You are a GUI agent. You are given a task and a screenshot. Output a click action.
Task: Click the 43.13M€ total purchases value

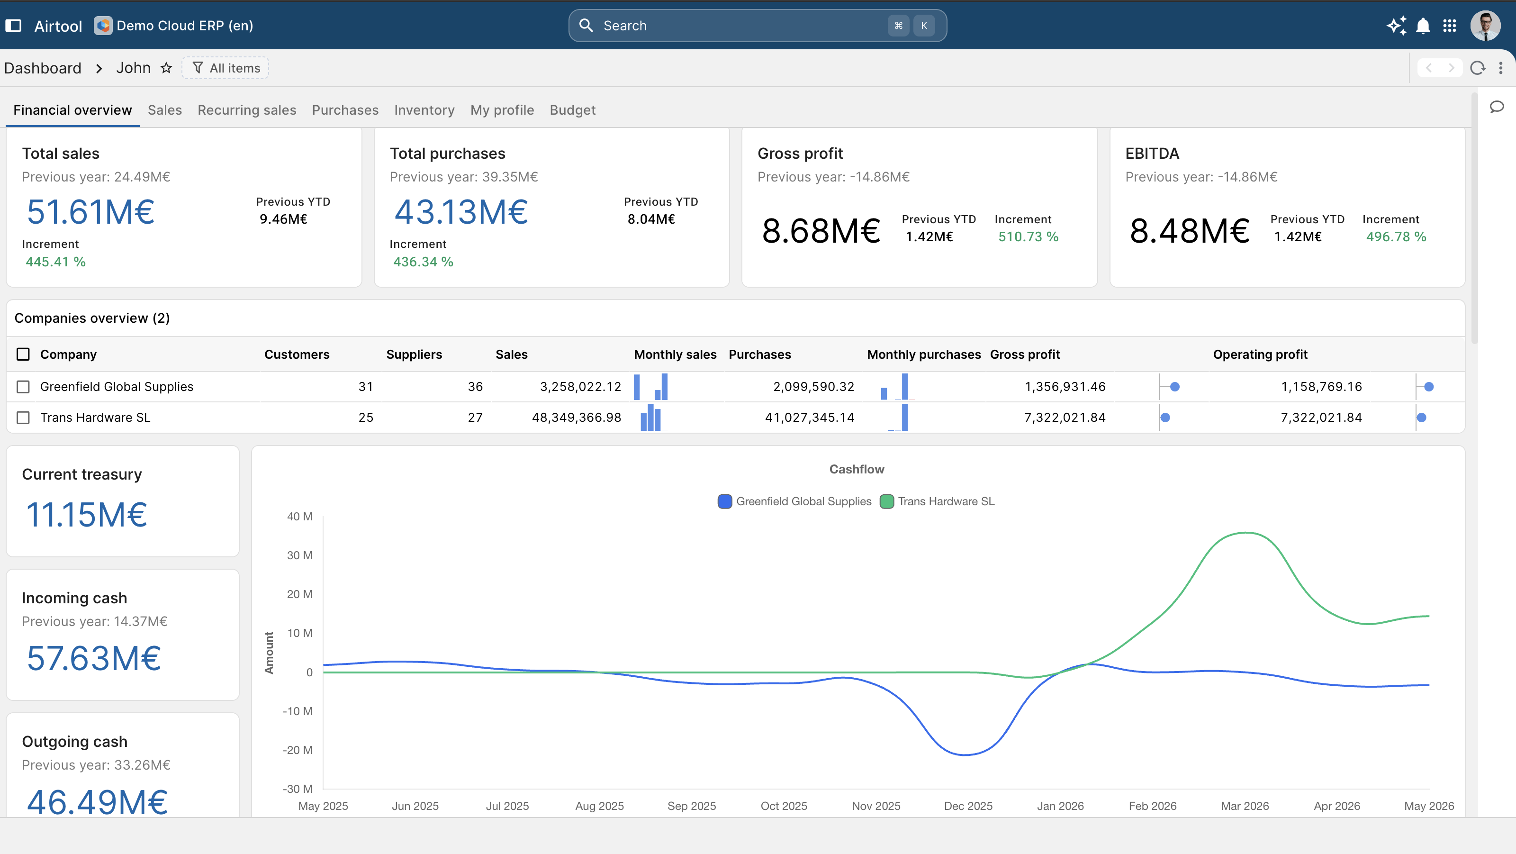pos(461,211)
